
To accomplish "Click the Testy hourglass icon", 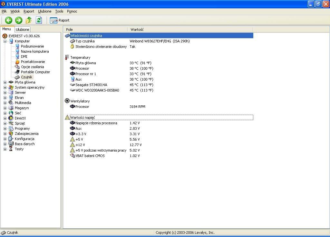I will point(11,149).
